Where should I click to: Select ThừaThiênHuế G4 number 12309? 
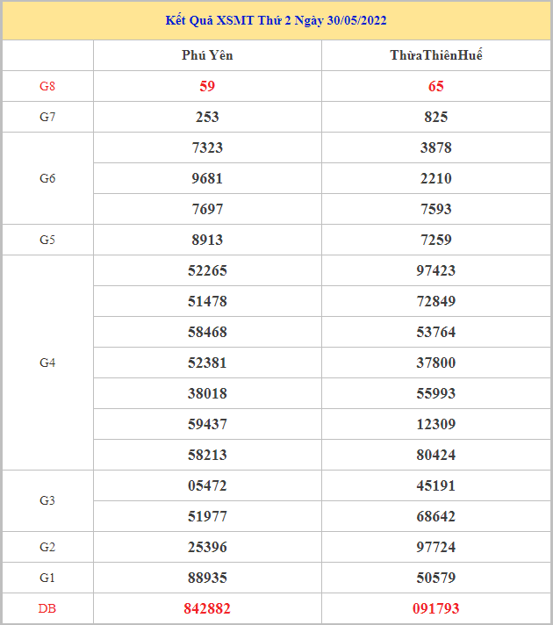[x=436, y=424]
